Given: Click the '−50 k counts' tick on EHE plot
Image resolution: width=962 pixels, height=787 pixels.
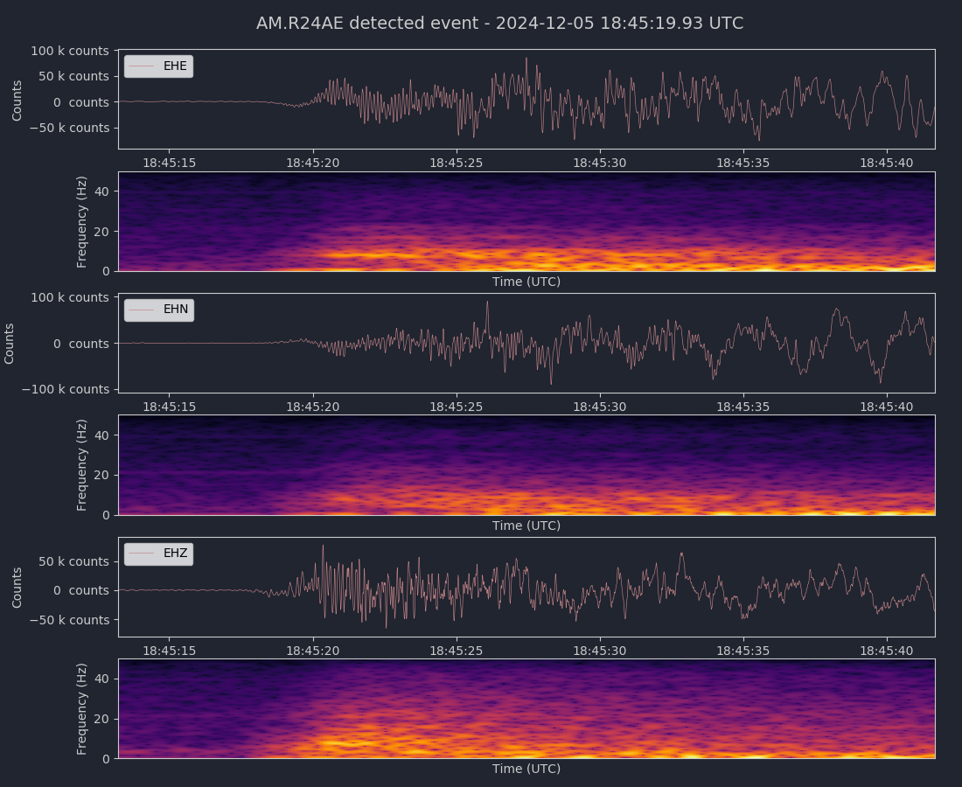Looking at the screenshot, I should pos(69,129).
